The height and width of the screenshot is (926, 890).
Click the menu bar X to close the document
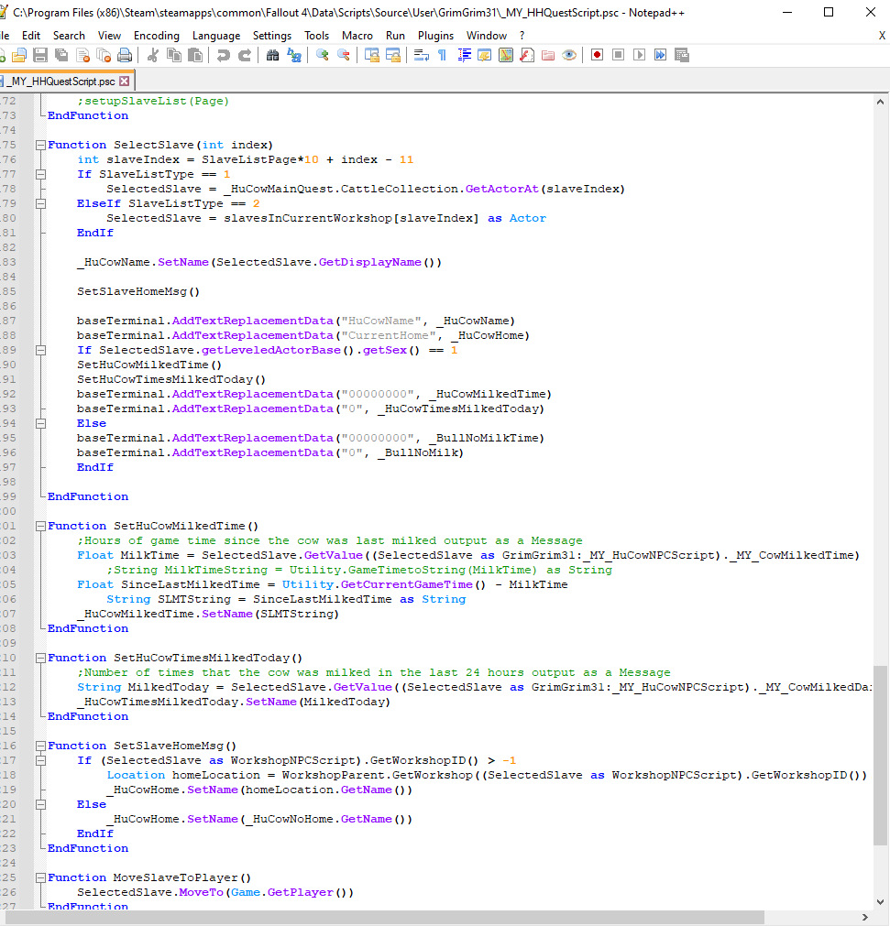(882, 36)
